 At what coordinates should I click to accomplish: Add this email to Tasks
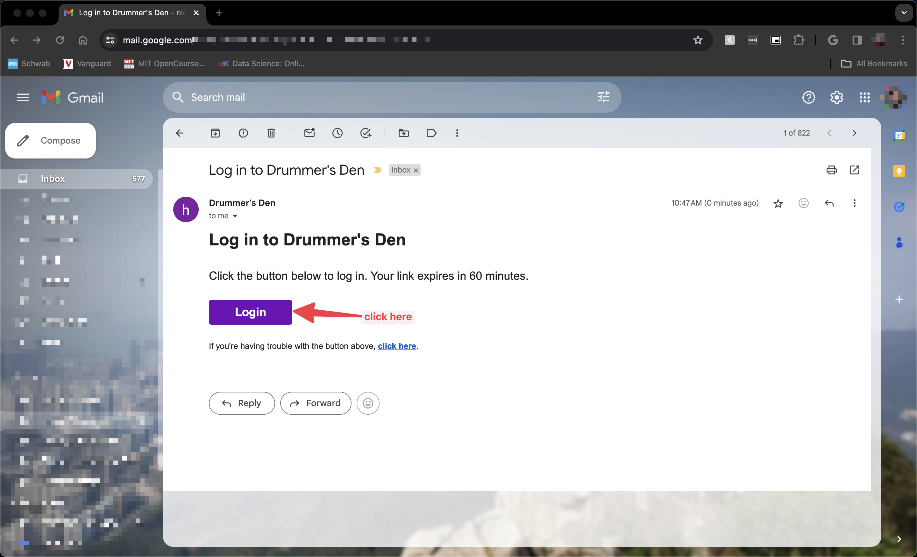pos(366,133)
